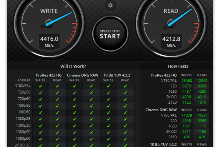Select the 4416.0 write speed readout
The width and height of the screenshot is (220, 147).
49,39
